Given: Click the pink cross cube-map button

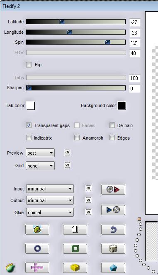Looking at the screenshot, I should coord(37,267).
